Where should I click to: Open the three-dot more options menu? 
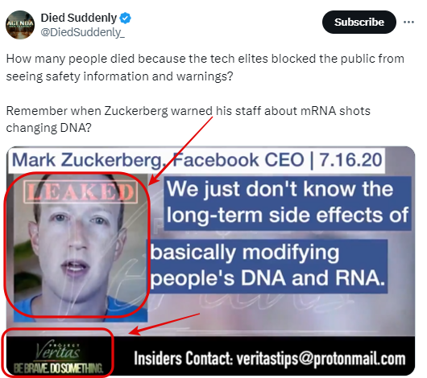(408, 22)
